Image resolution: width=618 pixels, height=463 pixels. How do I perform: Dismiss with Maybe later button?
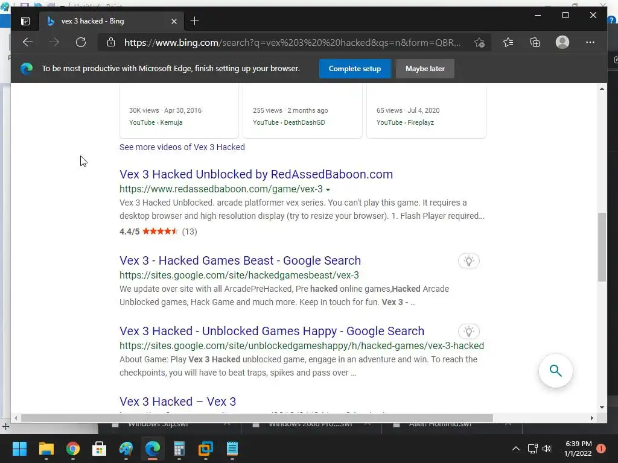[425, 69]
